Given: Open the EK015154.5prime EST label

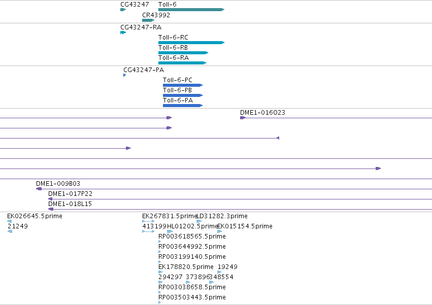Looking at the screenshot, I should 245,226.
